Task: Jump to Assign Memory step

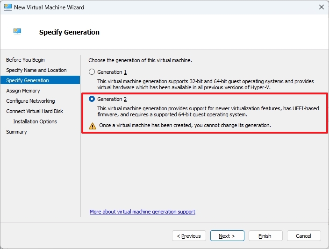Action: [23, 91]
